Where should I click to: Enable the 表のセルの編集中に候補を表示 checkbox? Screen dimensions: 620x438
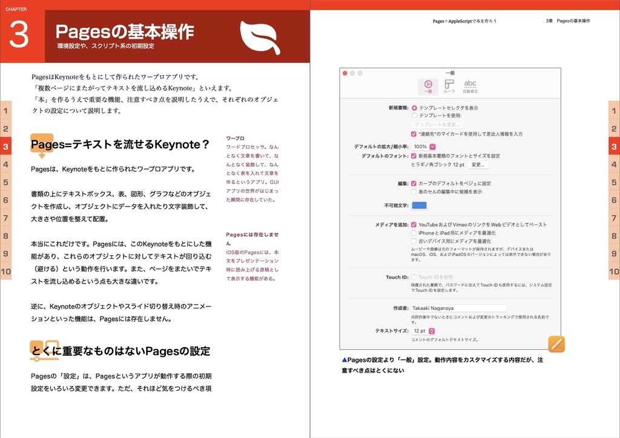point(414,192)
